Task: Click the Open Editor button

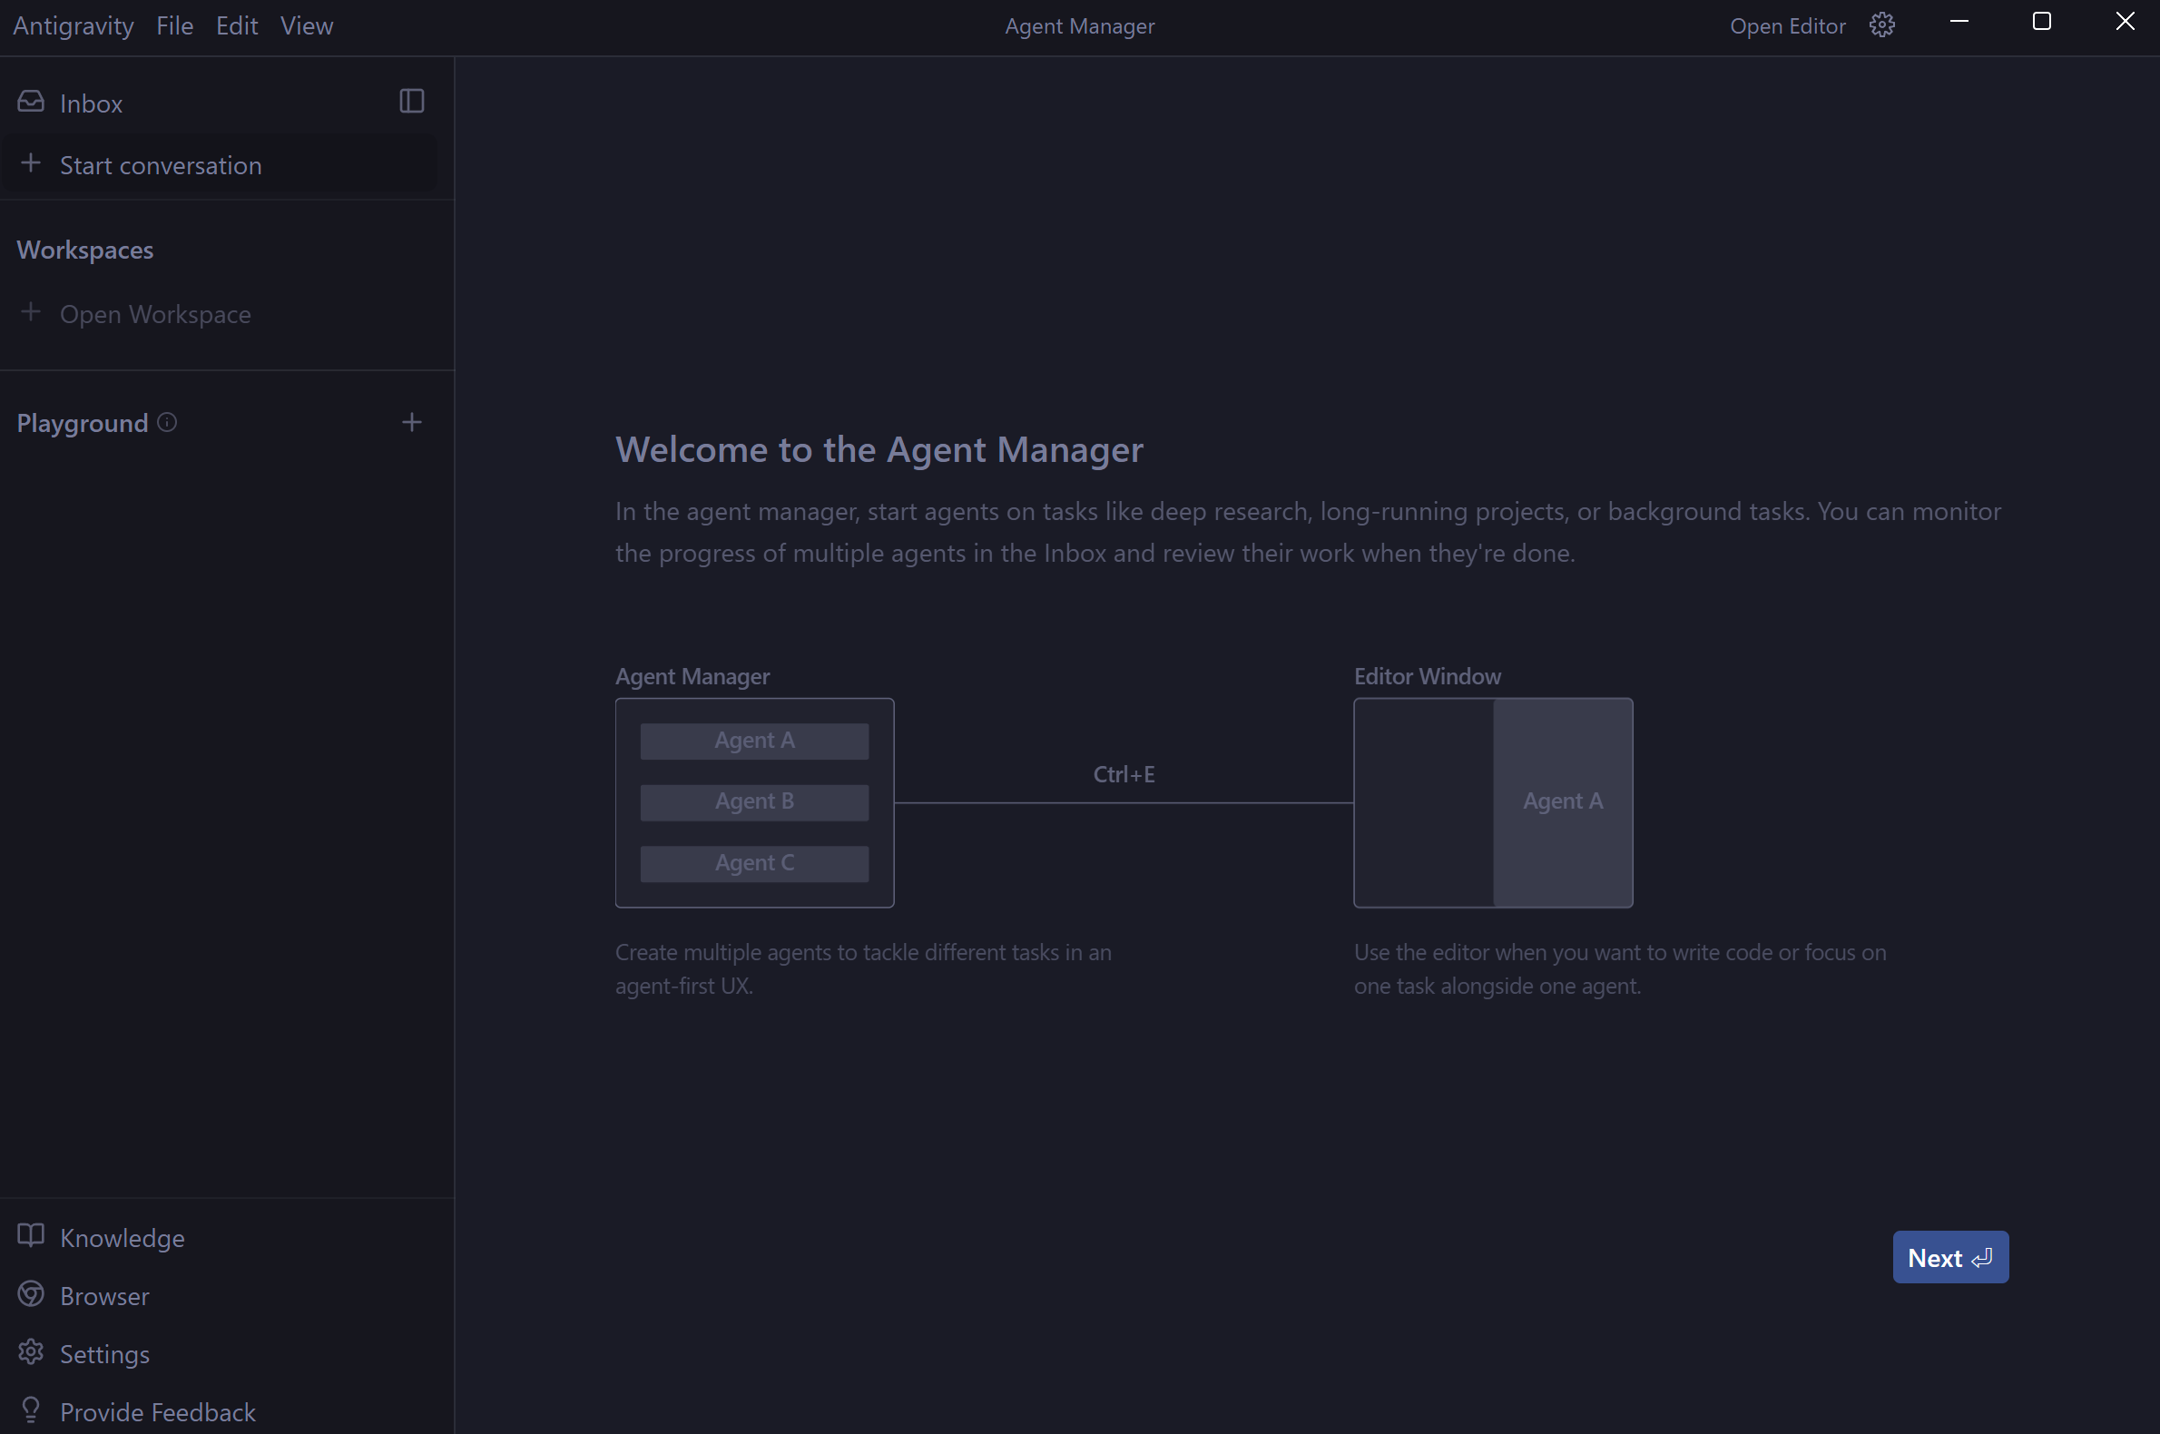Action: coord(1787,25)
